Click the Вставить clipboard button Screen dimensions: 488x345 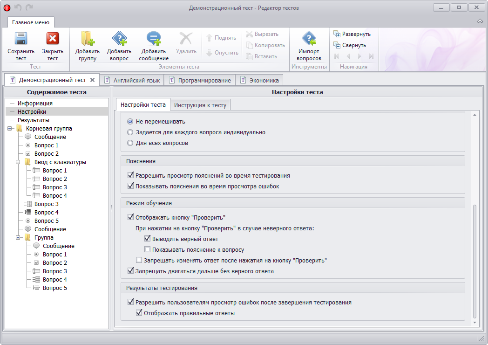(261, 56)
